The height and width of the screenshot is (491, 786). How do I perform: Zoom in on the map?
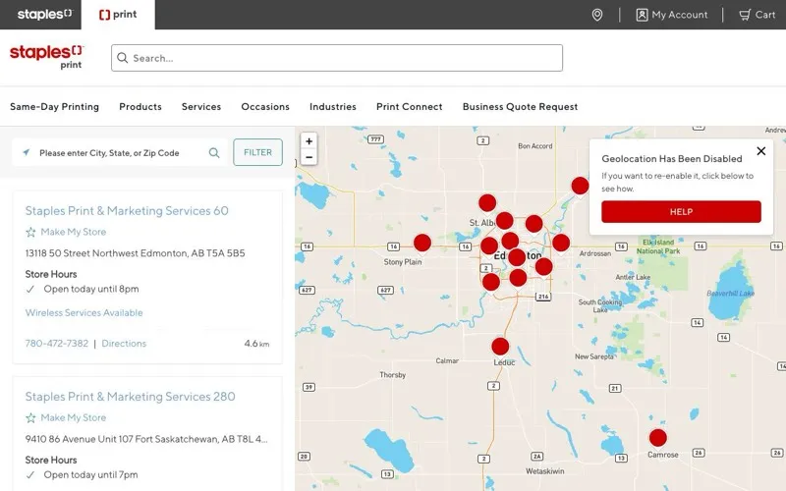(x=309, y=141)
